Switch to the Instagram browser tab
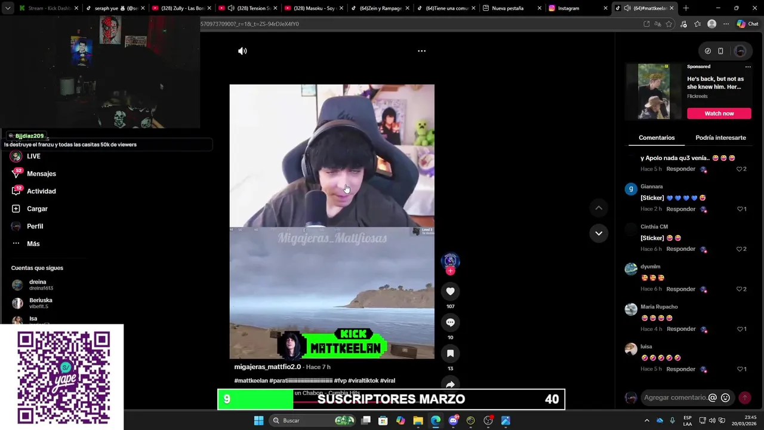The width and height of the screenshot is (764, 430). (578, 8)
